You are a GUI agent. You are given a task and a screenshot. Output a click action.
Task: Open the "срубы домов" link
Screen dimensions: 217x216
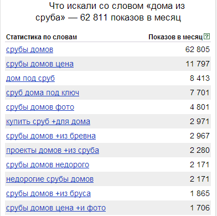pos(29,50)
